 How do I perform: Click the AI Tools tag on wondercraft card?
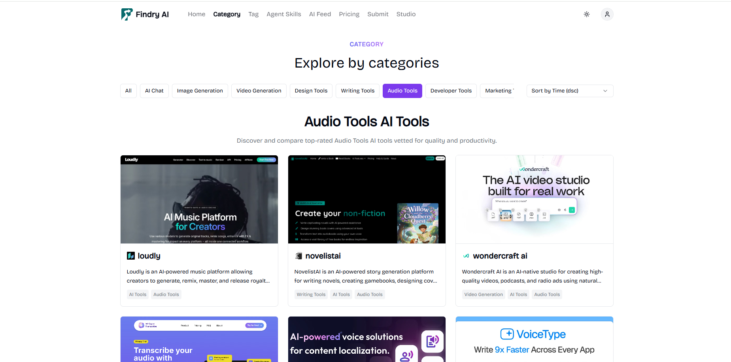click(x=518, y=294)
